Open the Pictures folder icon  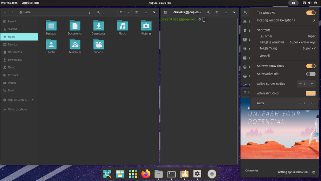tap(146, 26)
